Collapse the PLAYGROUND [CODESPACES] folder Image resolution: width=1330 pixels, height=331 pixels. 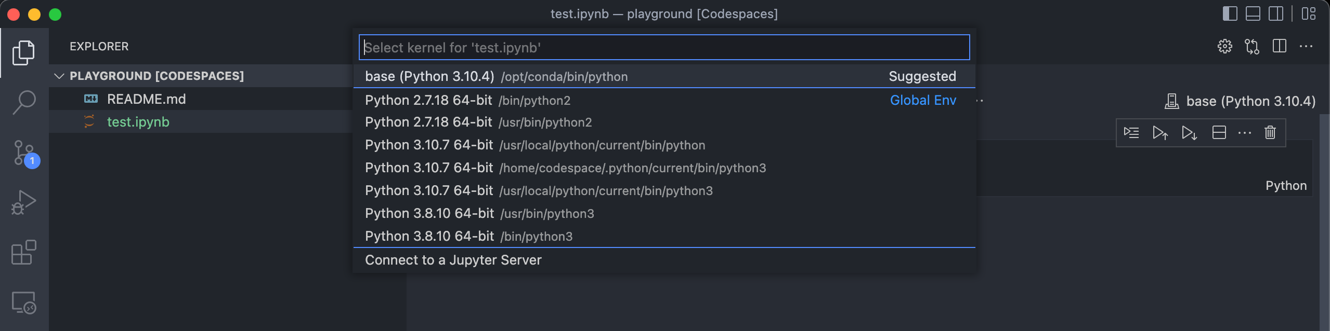point(59,76)
